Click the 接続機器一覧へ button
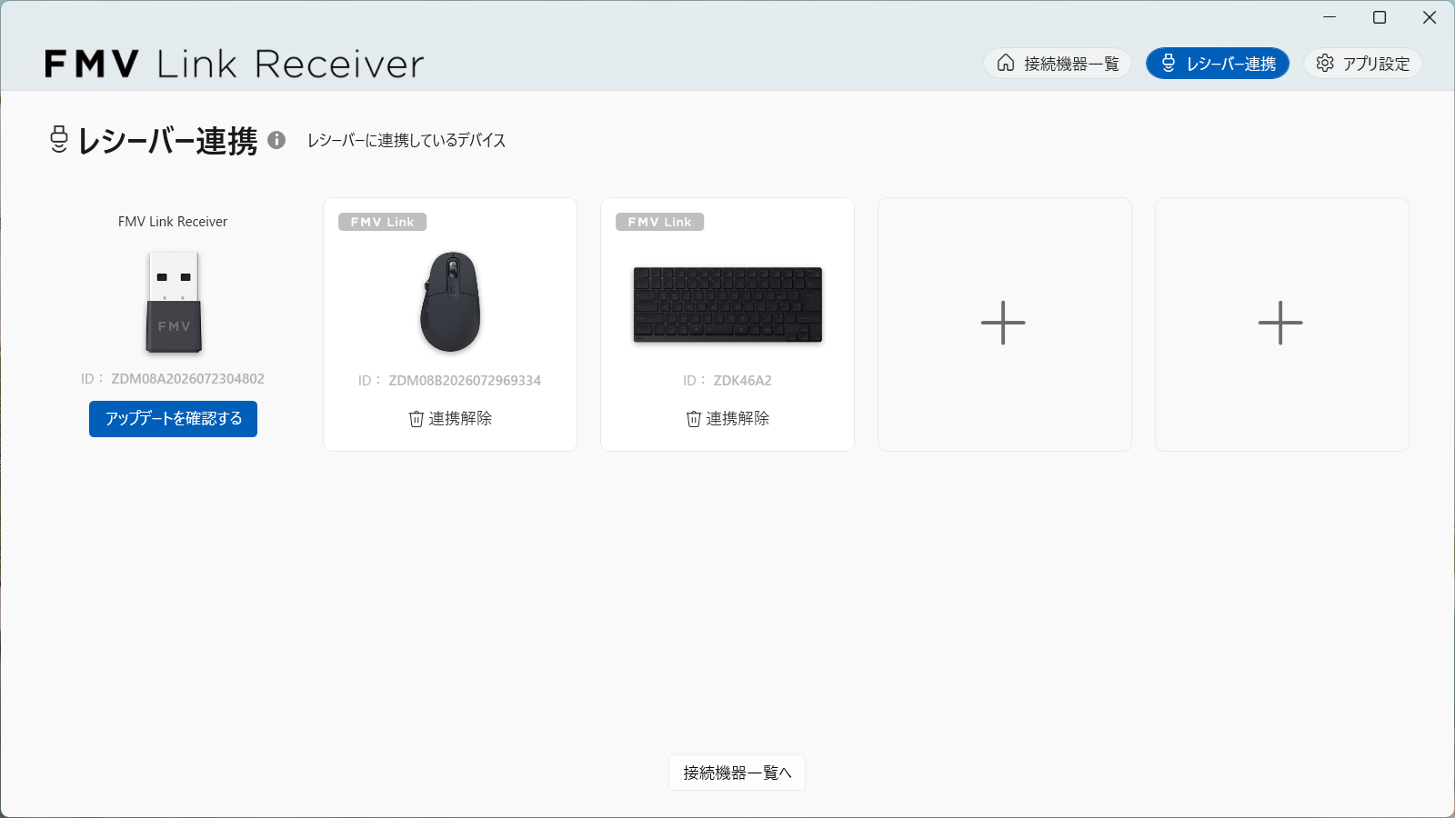Image resolution: width=1455 pixels, height=818 pixels. (x=737, y=773)
